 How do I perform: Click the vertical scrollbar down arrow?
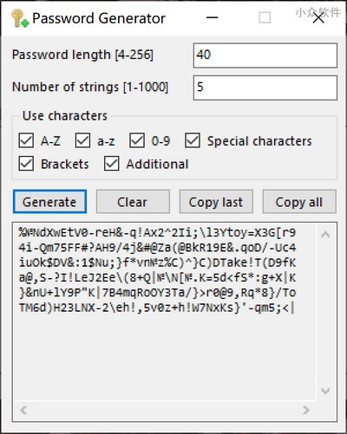pyautogui.click(x=325, y=392)
